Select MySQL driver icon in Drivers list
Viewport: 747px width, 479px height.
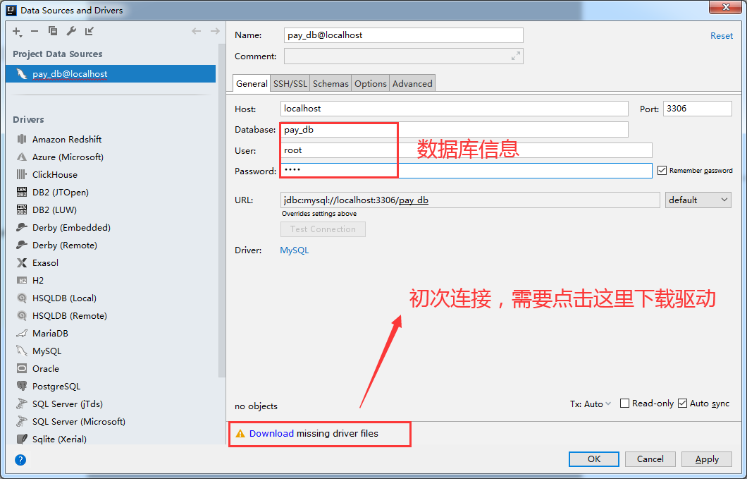click(x=22, y=351)
